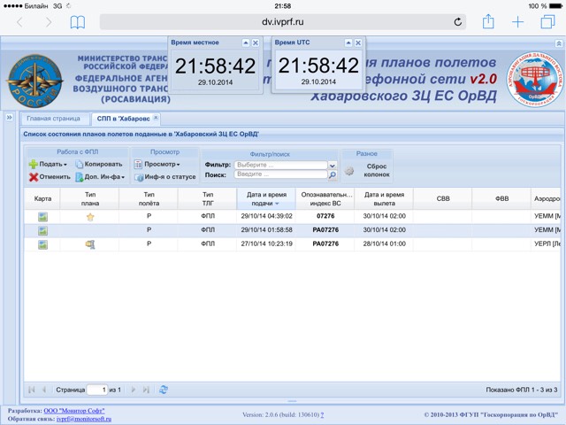The image size is (566, 425).
Task: Expand the Подать dropdown menu
Action: pos(48,165)
